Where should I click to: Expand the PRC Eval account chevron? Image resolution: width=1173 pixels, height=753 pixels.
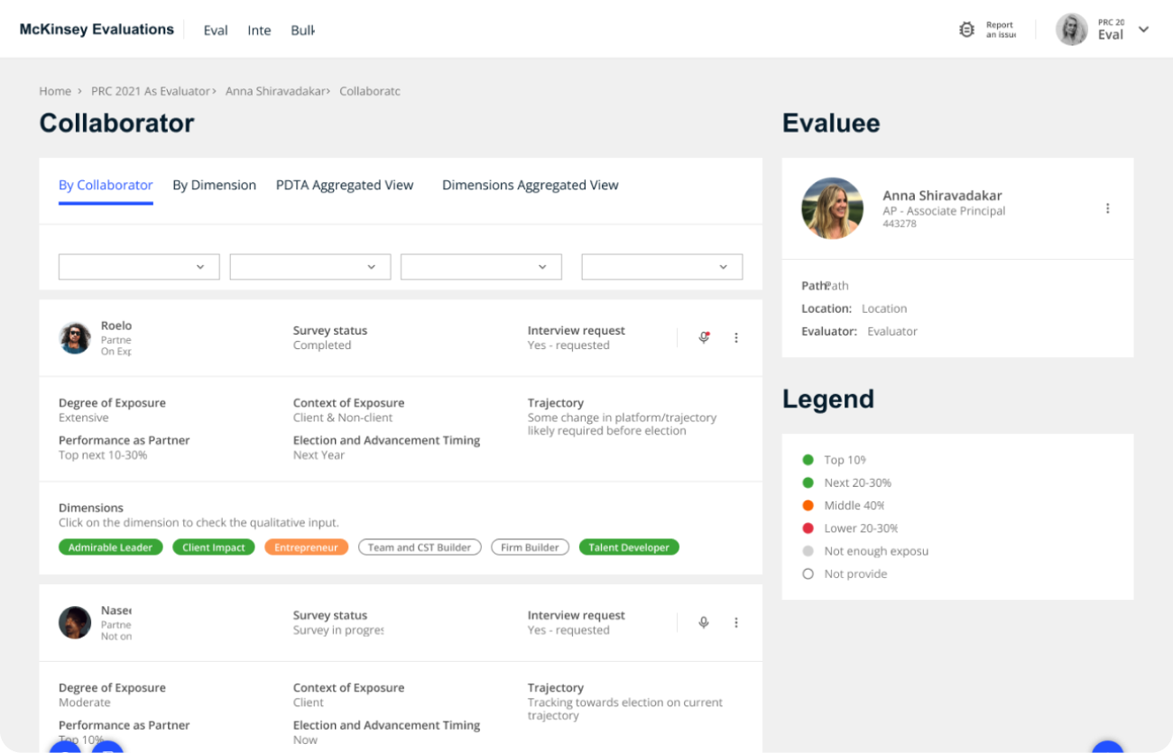click(x=1143, y=30)
